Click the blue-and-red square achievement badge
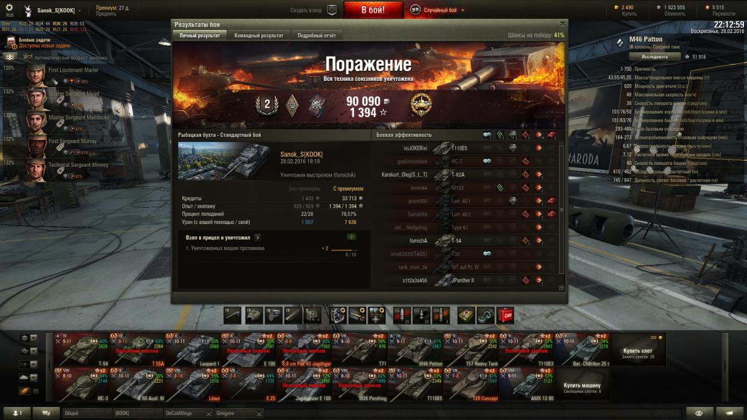747x420 pixels. [317, 105]
